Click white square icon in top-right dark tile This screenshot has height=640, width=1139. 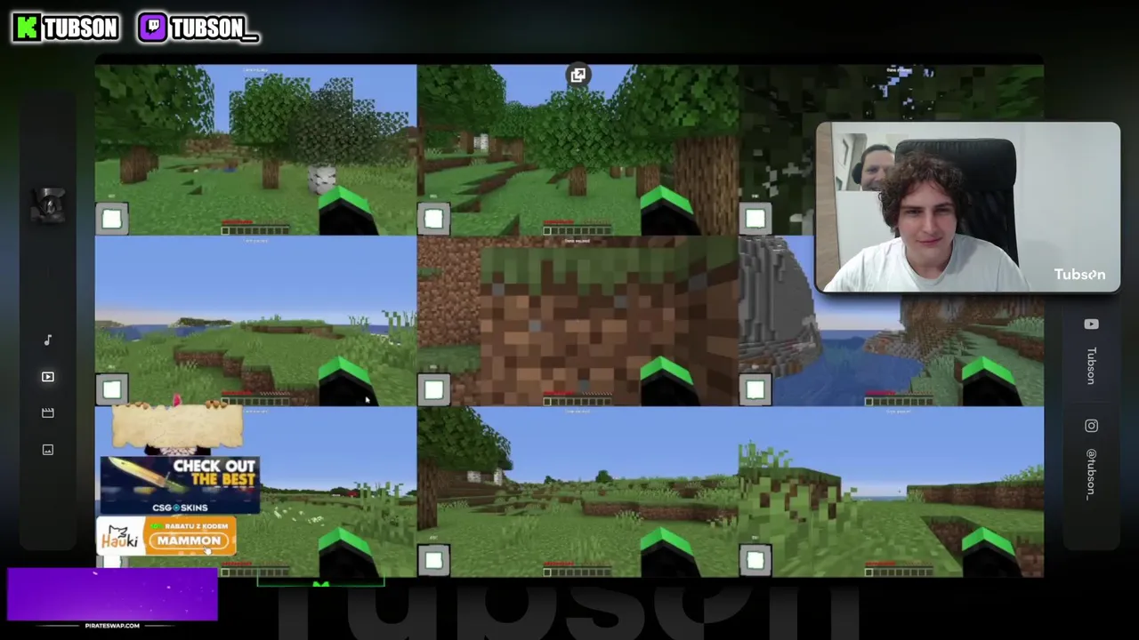coord(755,219)
